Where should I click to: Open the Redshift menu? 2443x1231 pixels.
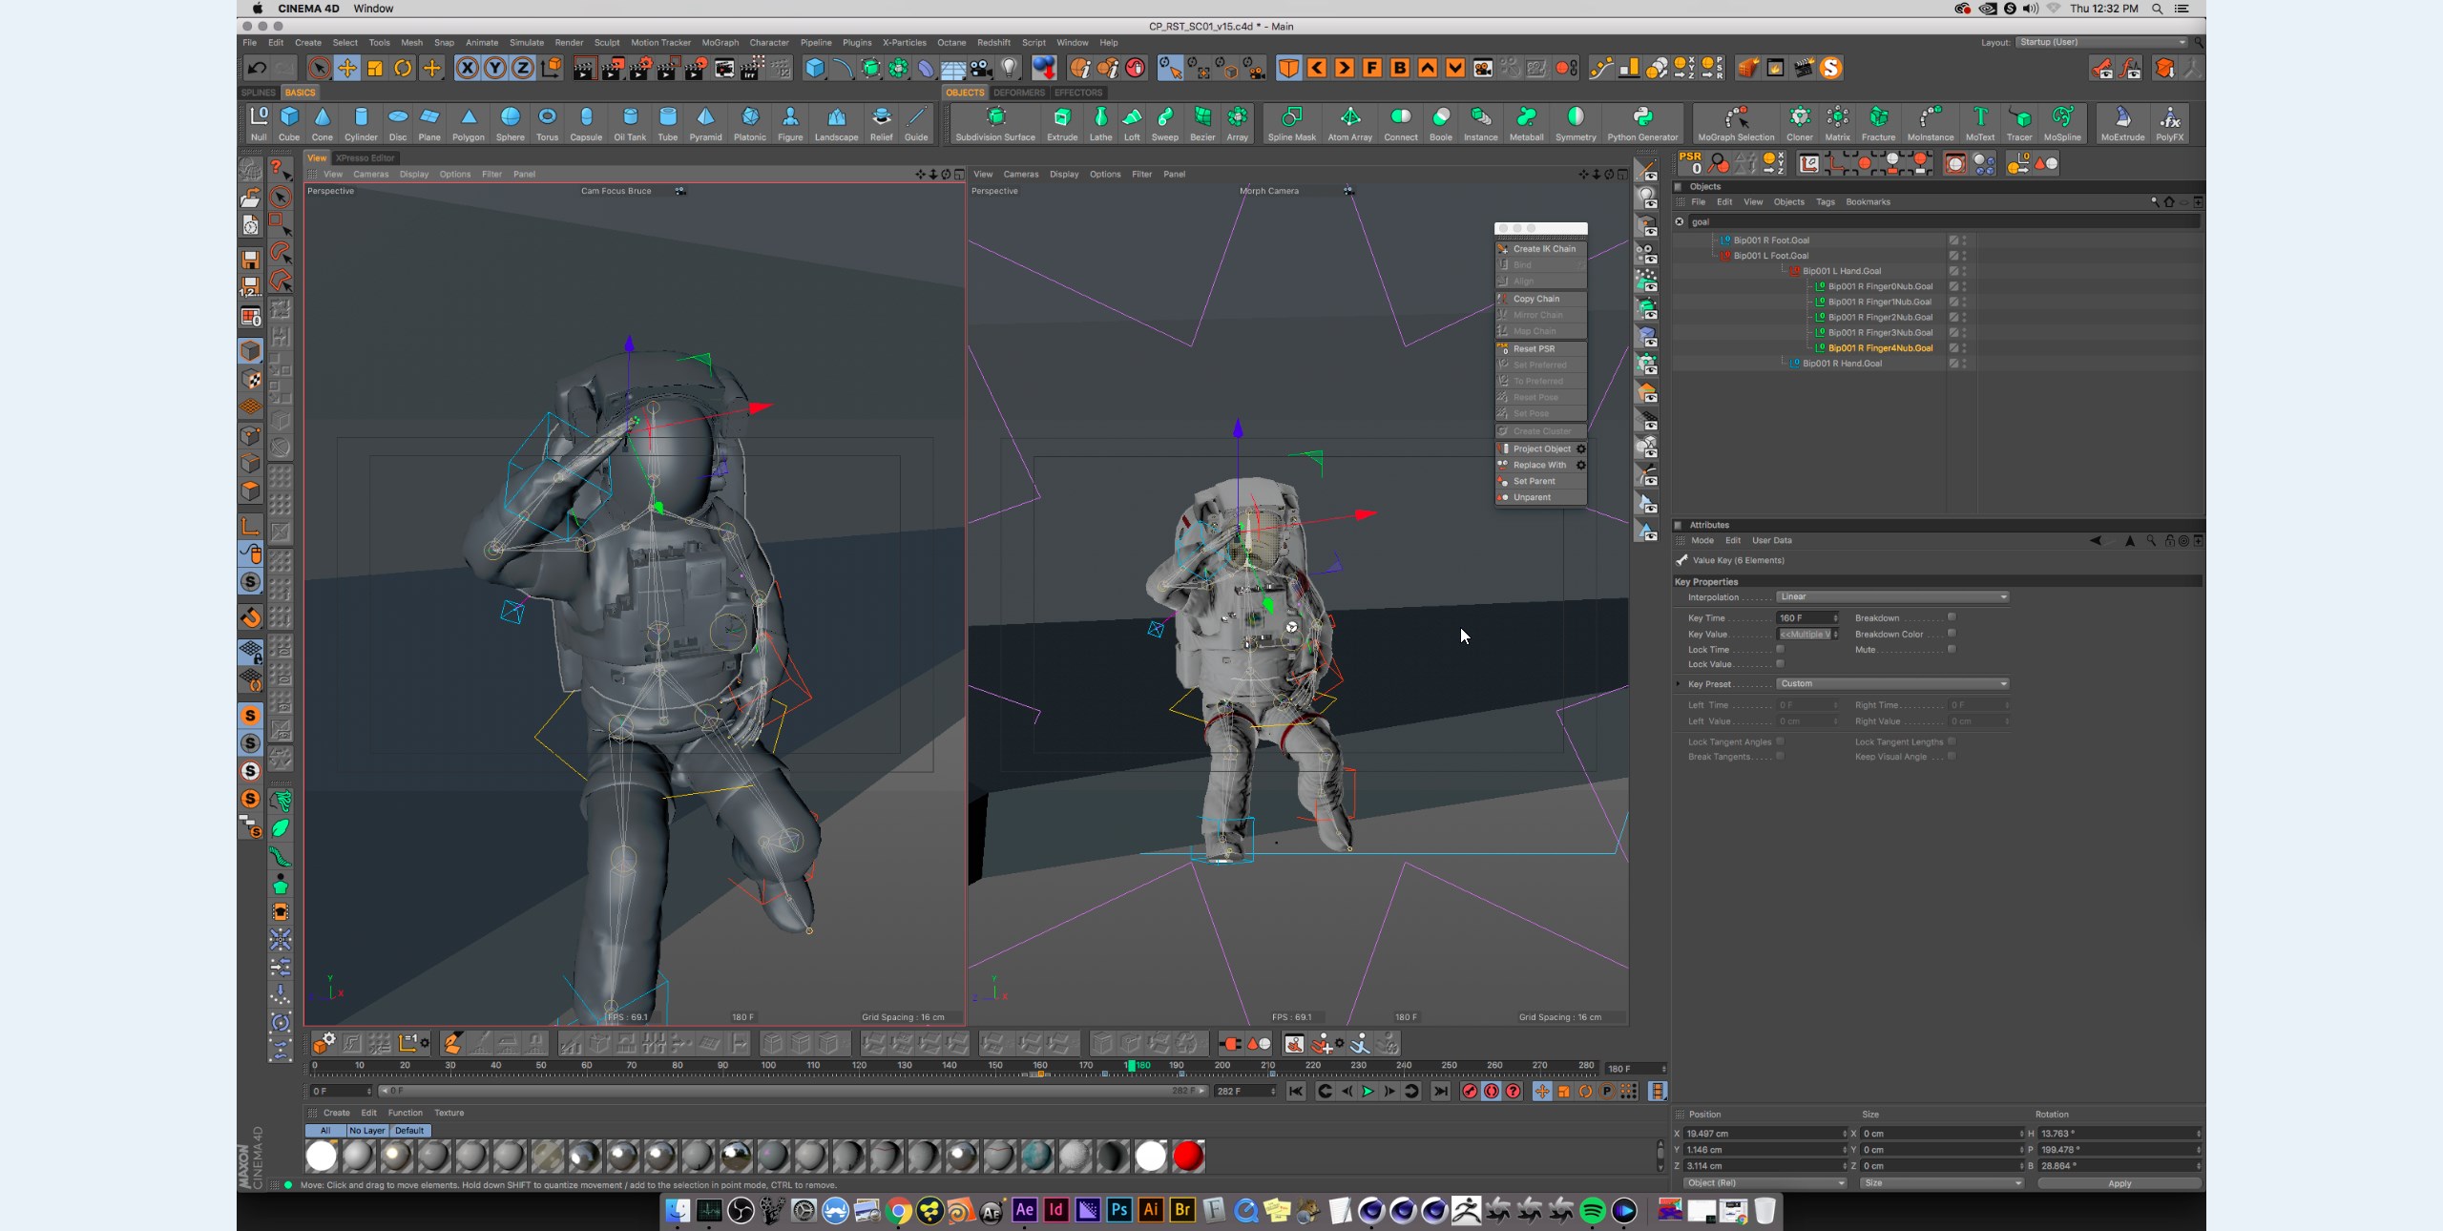coord(993,42)
